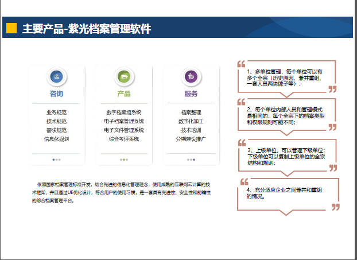
Task: Click the quote text starting 3、上级单位
Action: 286,157
